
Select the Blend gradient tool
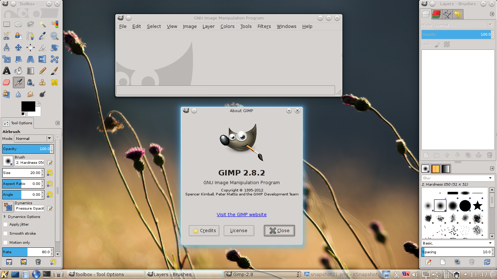coord(30,70)
